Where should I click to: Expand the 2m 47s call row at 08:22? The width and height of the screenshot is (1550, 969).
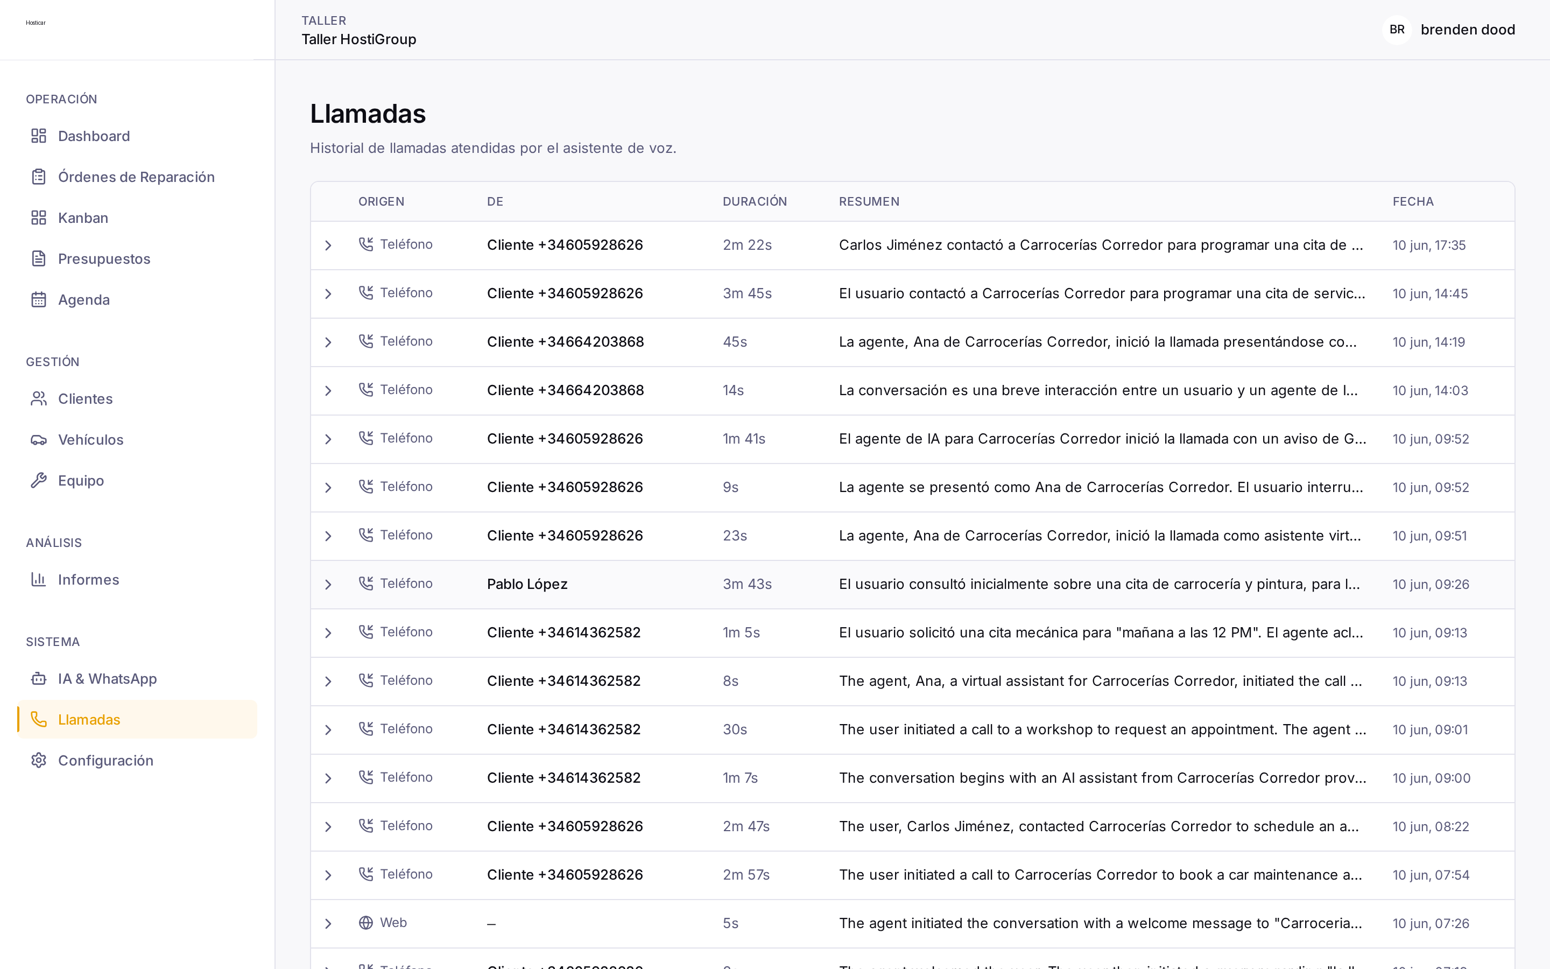point(328,827)
